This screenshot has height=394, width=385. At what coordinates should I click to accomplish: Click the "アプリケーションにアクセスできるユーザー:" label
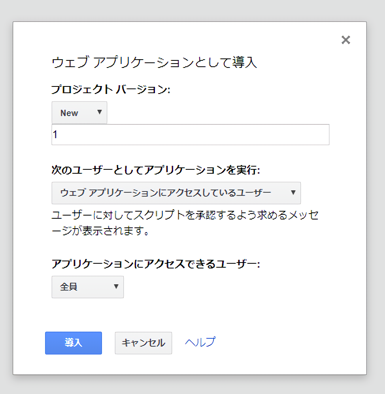155,264
